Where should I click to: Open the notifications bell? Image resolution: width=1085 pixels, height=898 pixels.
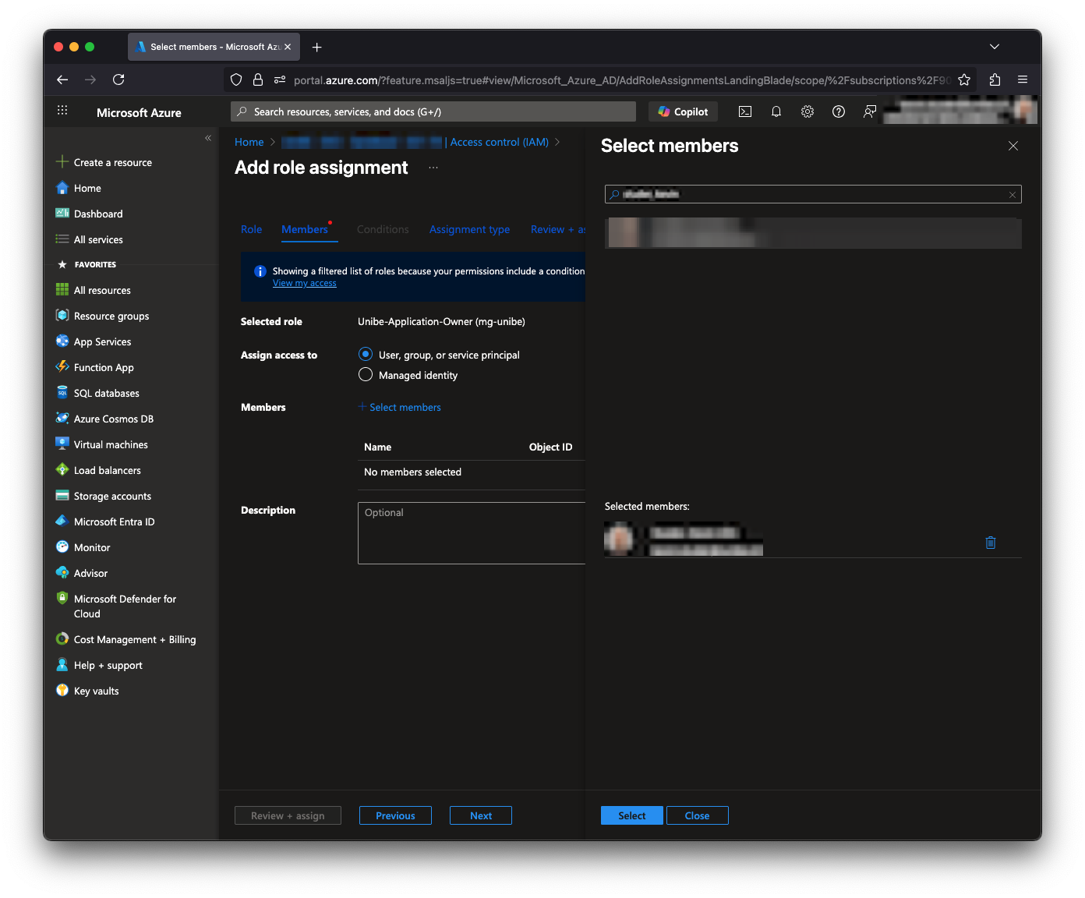point(776,111)
